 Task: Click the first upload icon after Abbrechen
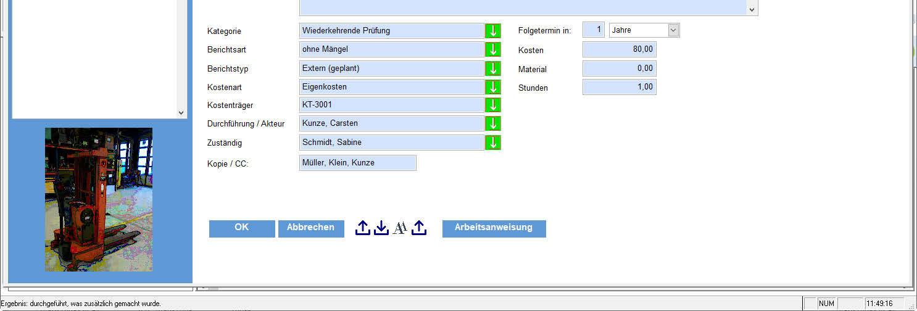(363, 228)
